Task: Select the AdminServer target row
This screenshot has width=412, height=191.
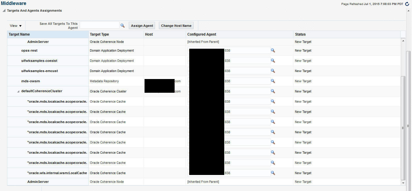Action: click(38, 42)
